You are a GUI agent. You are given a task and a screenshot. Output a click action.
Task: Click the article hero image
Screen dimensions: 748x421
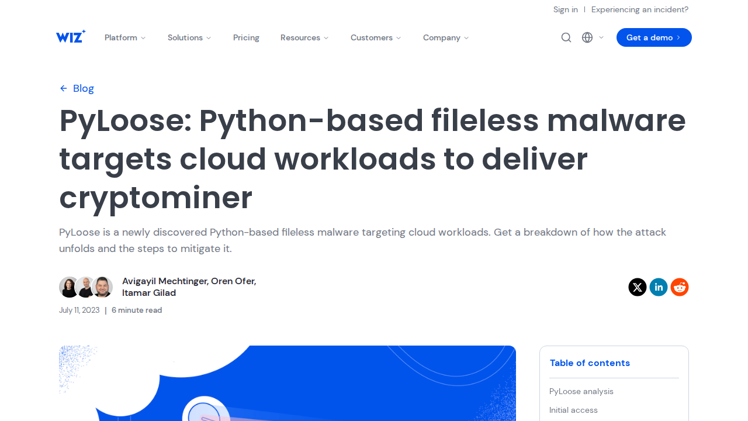[x=288, y=383]
